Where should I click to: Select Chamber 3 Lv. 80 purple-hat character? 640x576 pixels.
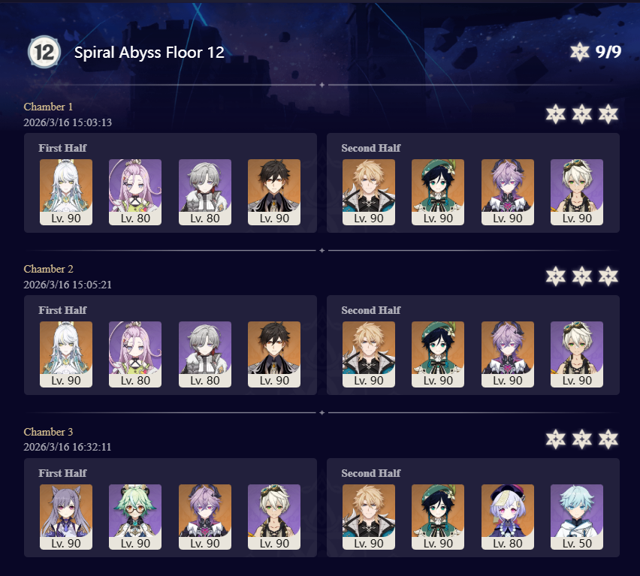pos(507,517)
